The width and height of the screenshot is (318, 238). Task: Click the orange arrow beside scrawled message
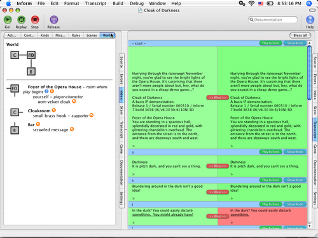(72, 129)
